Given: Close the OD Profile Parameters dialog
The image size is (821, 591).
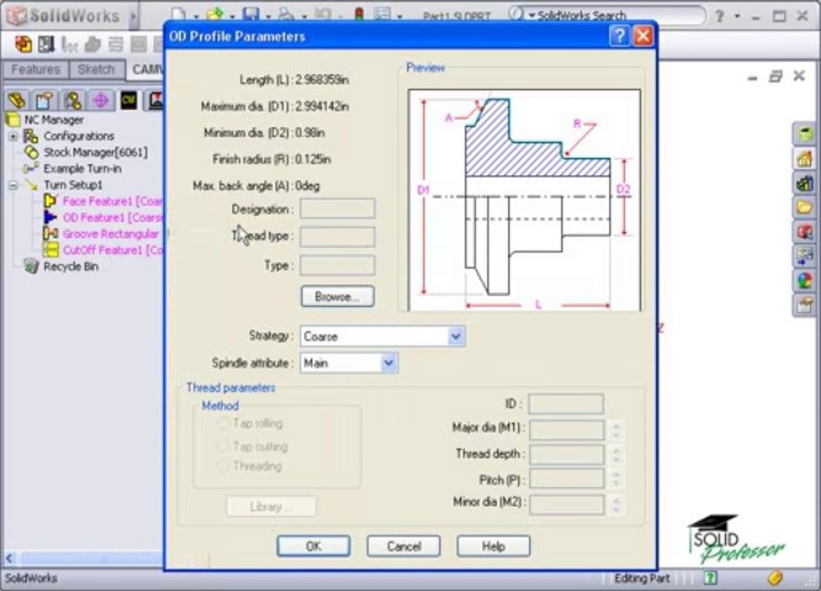Looking at the screenshot, I should [x=643, y=36].
